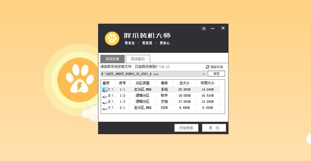Click the 逻辑分区 cell in D:\ row
The width and height of the screenshot is (311, 161).
pyautogui.click(x=143, y=96)
